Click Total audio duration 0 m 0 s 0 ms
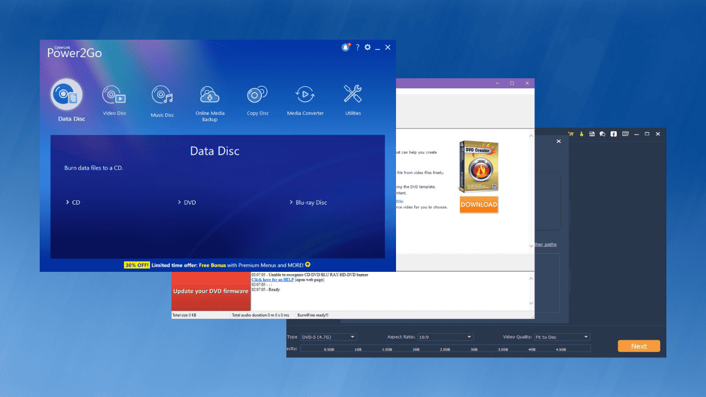 coord(260,315)
